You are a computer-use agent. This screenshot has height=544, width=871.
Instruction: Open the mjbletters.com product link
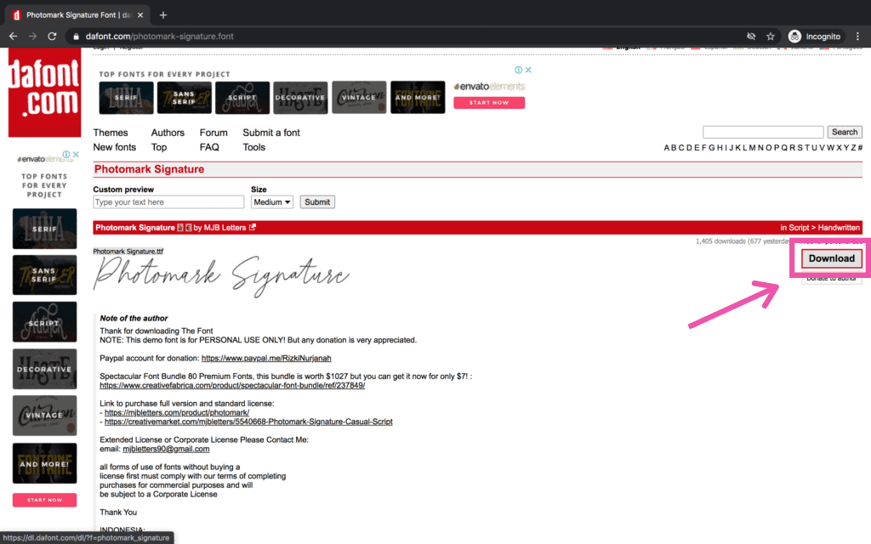(x=177, y=412)
